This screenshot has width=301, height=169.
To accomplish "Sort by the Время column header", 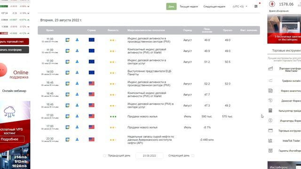I will [x=50, y=30].
